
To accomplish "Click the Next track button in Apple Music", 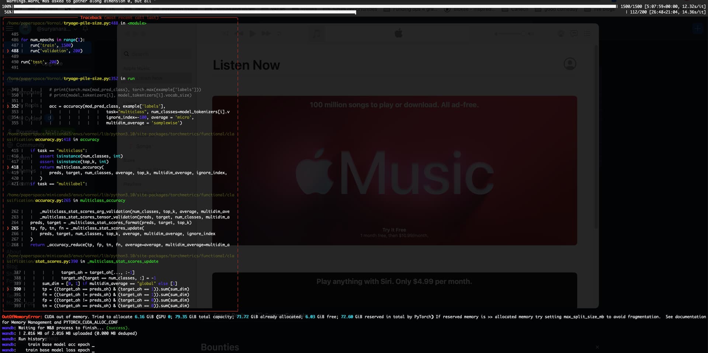I will (x=266, y=34).
